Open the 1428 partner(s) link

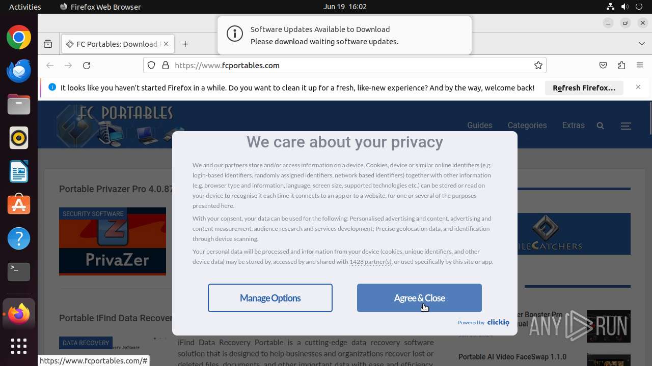[x=370, y=262]
